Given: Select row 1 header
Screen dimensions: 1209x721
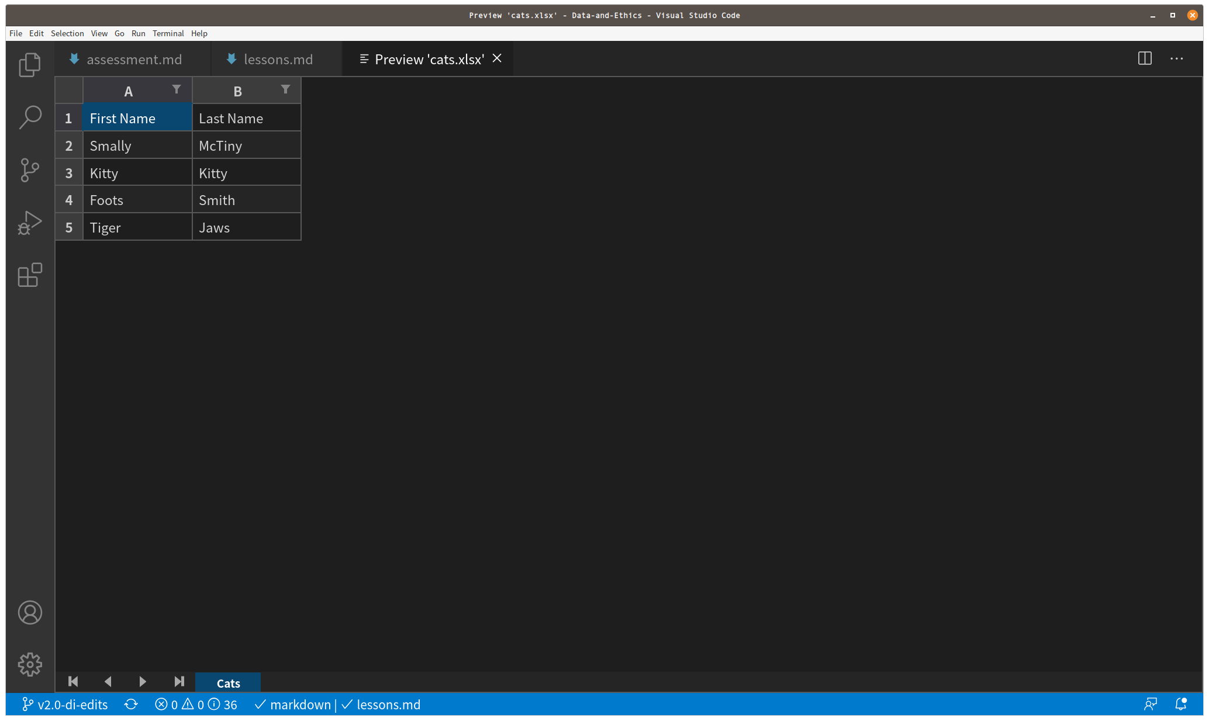Looking at the screenshot, I should tap(69, 119).
